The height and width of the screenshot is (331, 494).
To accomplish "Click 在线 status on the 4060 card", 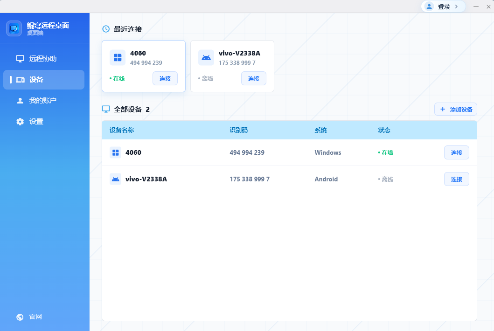I will (x=117, y=78).
